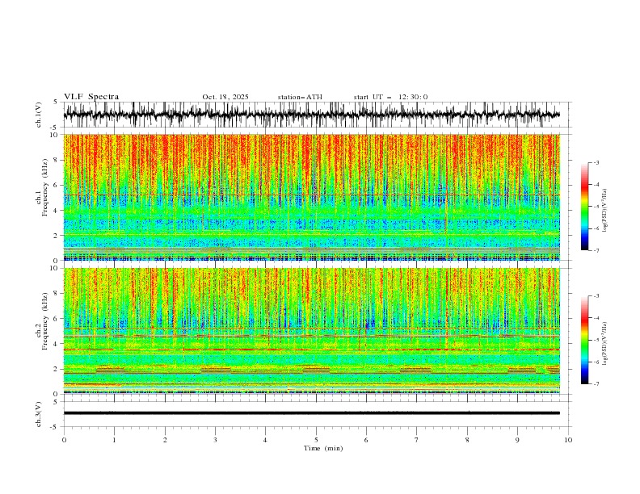Click the 'Time (min)' axis label
The image size is (640, 494).
[323, 448]
